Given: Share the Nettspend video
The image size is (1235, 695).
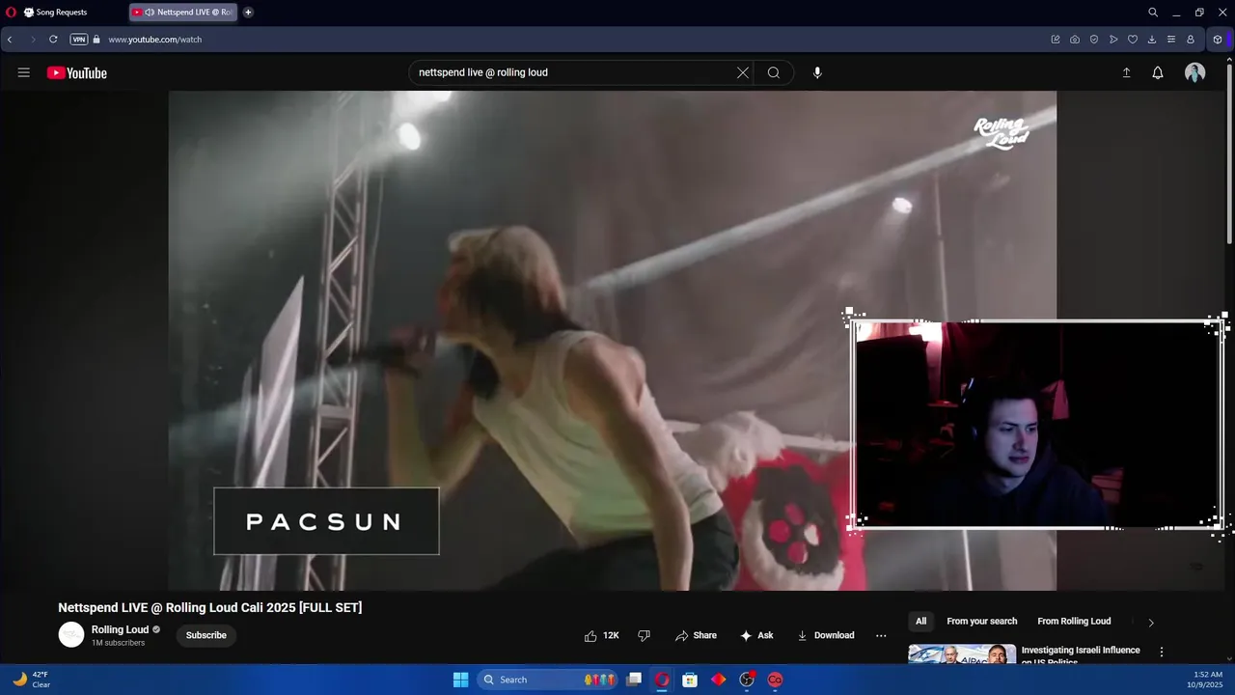Looking at the screenshot, I should pos(696,635).
